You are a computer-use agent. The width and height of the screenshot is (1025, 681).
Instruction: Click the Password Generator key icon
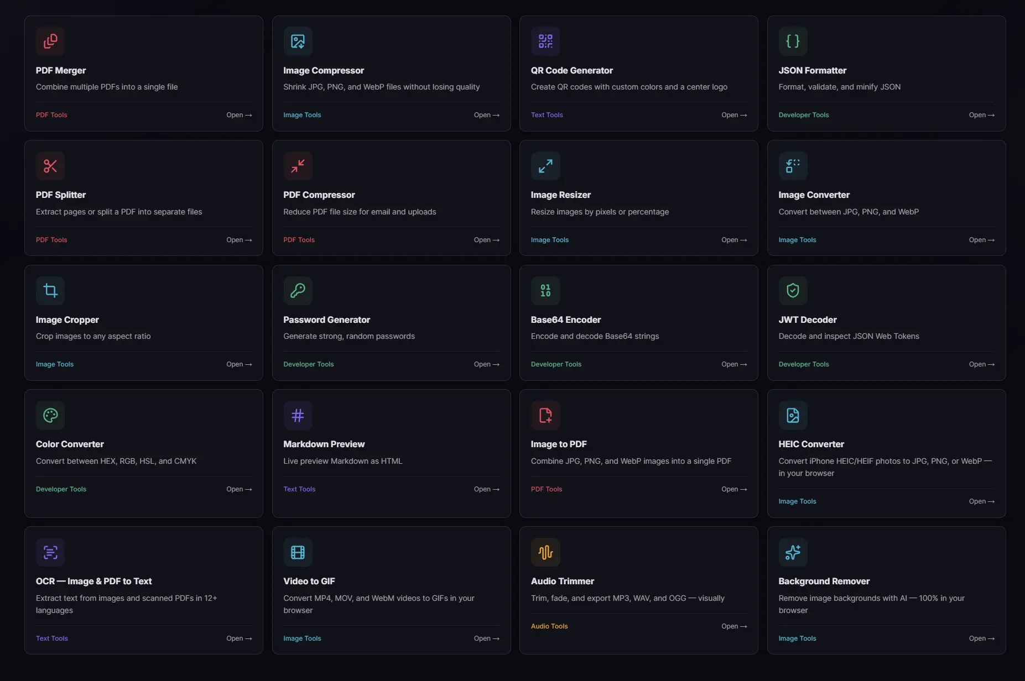[x=298, y=290]
